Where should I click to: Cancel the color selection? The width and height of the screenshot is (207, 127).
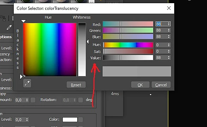pos(161,85)
